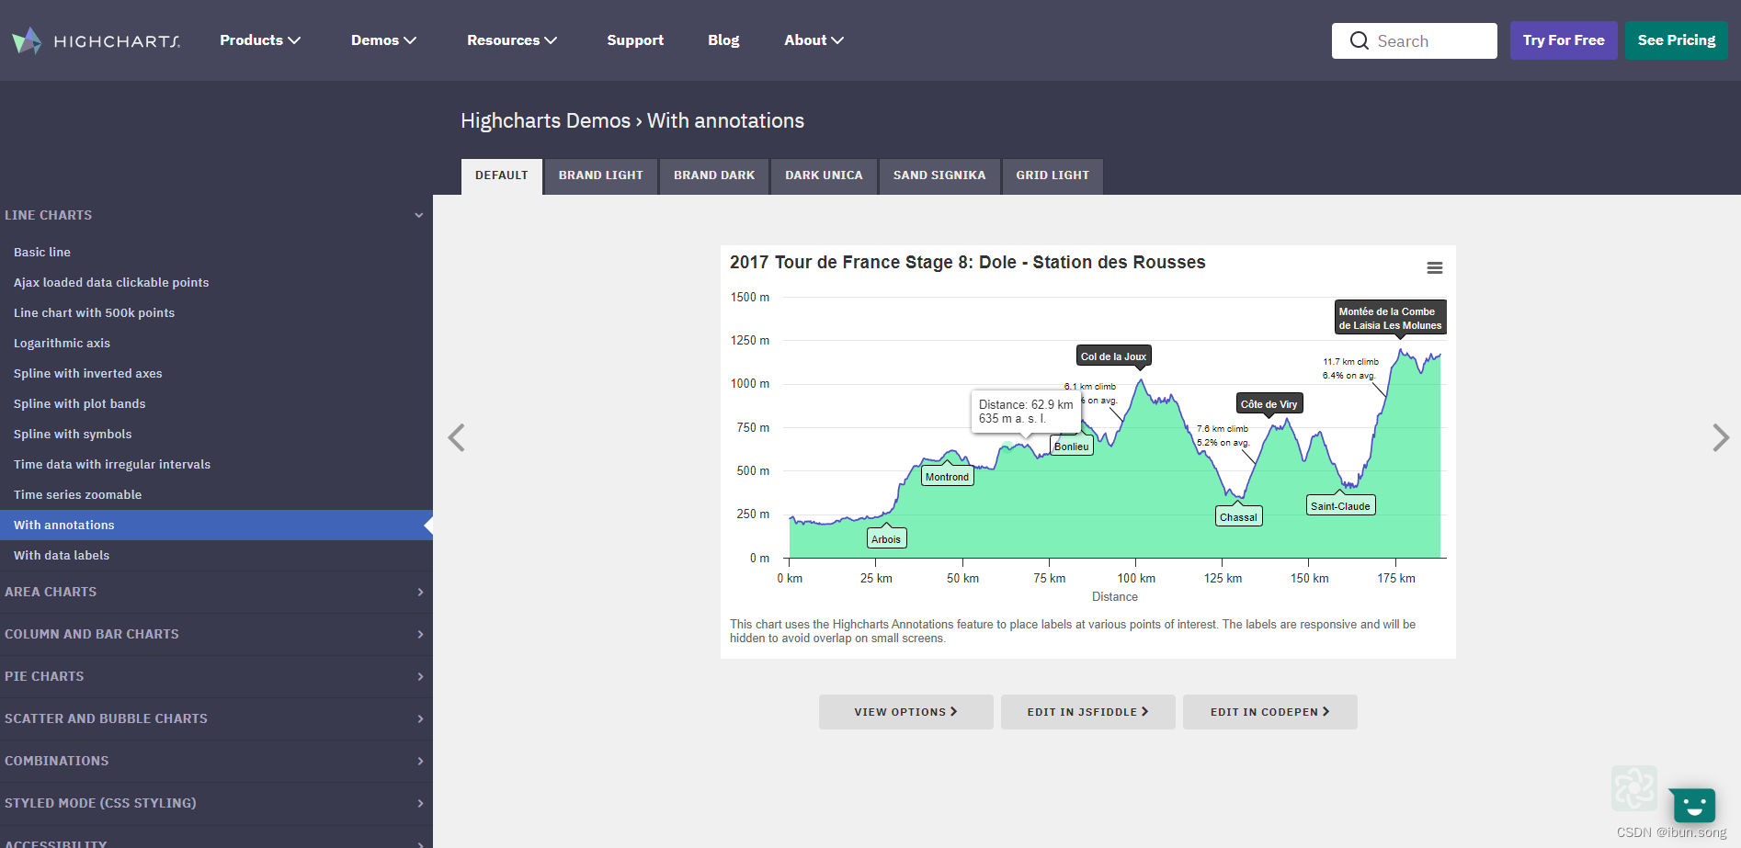Expand the AREA CHARTS section
1741x848 pixels.
coord(216,592)
